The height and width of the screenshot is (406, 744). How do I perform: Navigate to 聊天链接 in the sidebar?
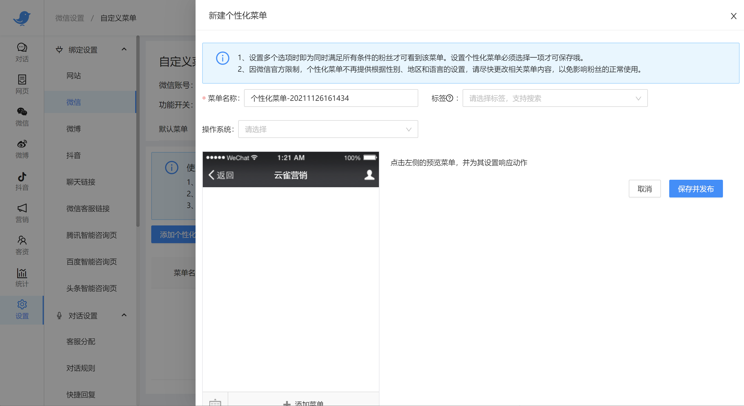[81, 182]
